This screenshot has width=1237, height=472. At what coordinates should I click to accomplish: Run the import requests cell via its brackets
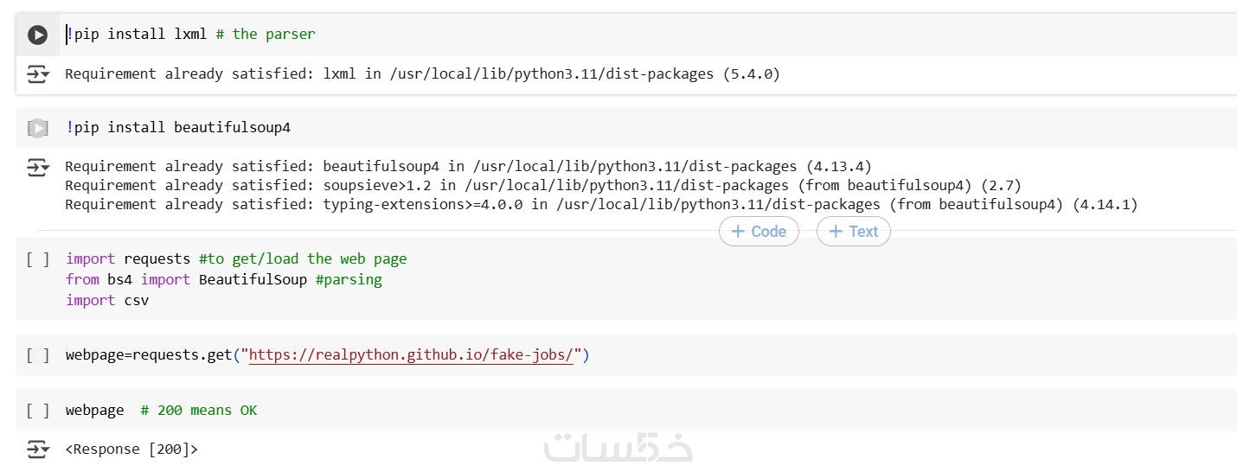click(x=37, y=259)
